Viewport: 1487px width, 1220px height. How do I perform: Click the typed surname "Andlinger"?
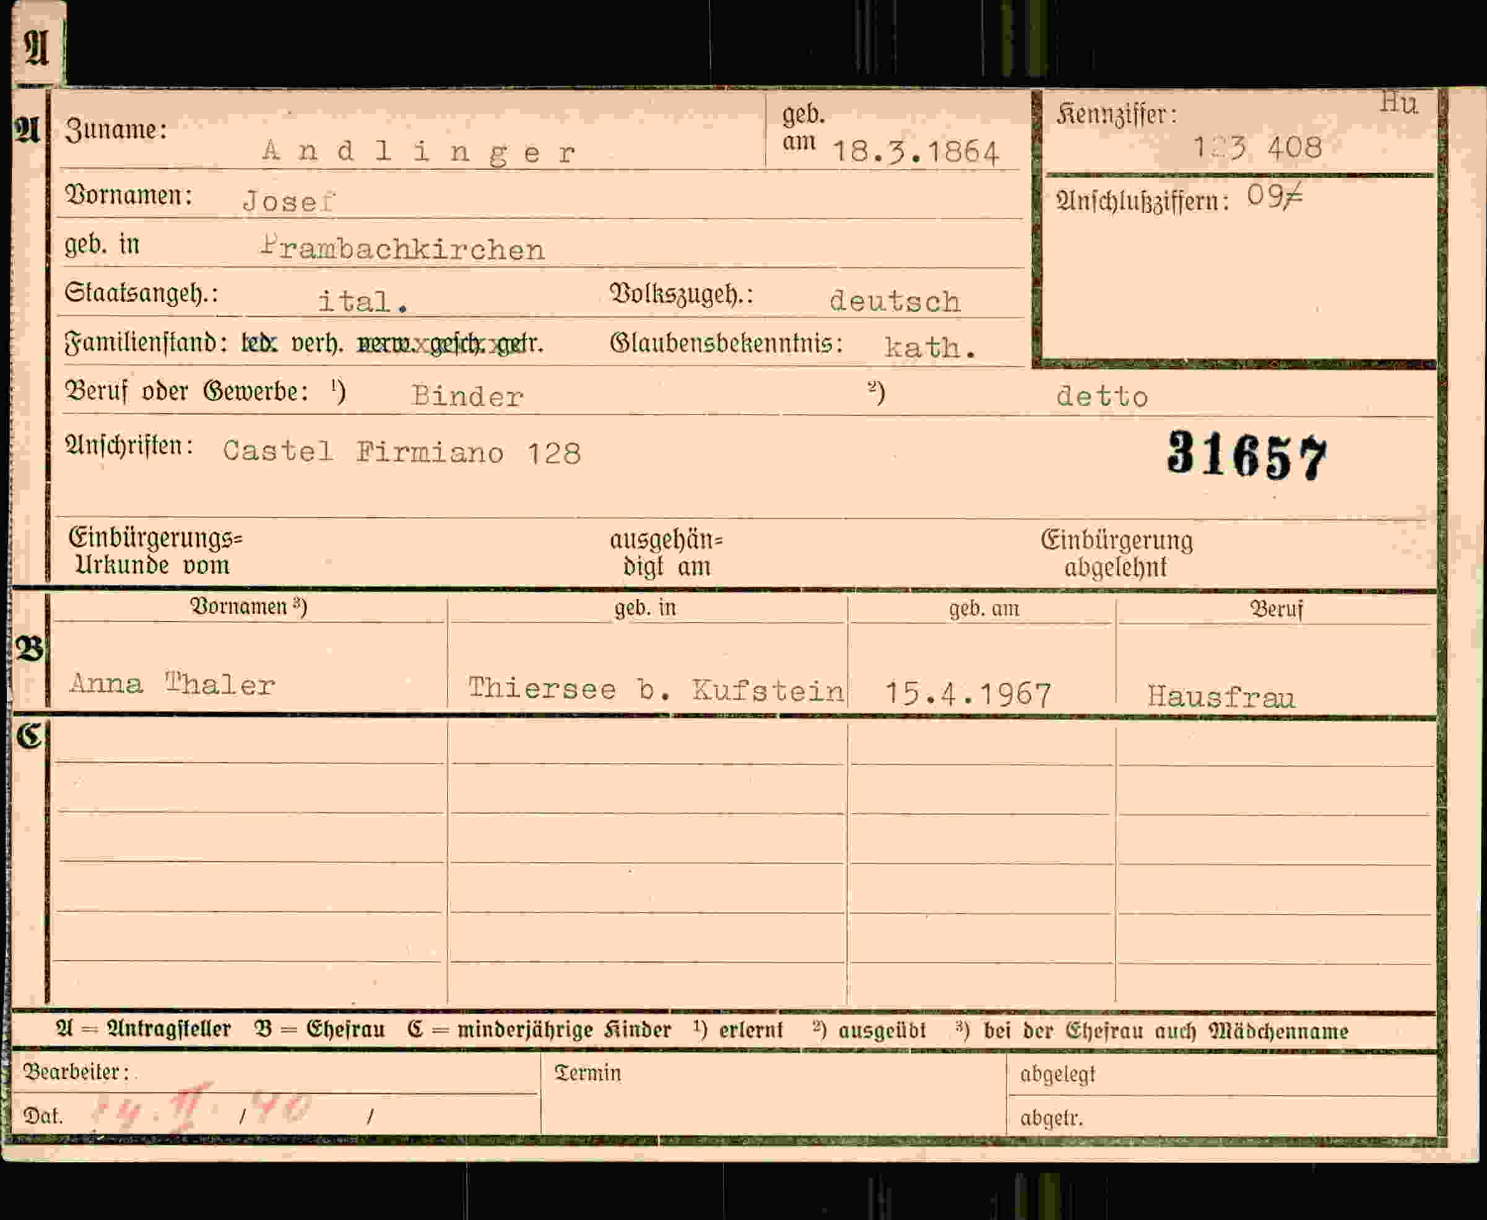point(419,152)
